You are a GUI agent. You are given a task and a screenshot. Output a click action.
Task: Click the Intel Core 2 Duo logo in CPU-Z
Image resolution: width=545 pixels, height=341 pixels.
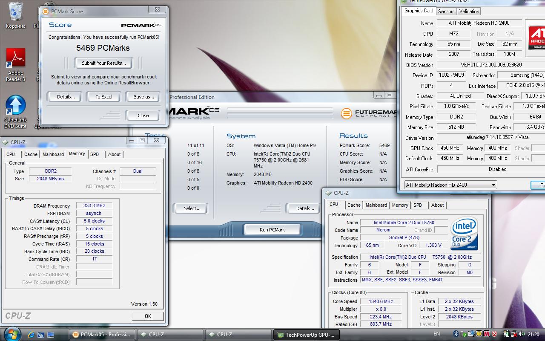[x=464, y=234]
